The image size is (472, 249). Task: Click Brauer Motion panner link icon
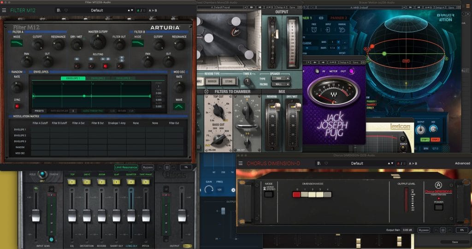click(x=321, y=18)
